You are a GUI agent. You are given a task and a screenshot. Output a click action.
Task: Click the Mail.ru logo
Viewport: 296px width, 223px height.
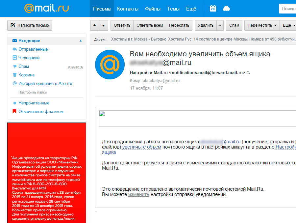pos(46,8)
